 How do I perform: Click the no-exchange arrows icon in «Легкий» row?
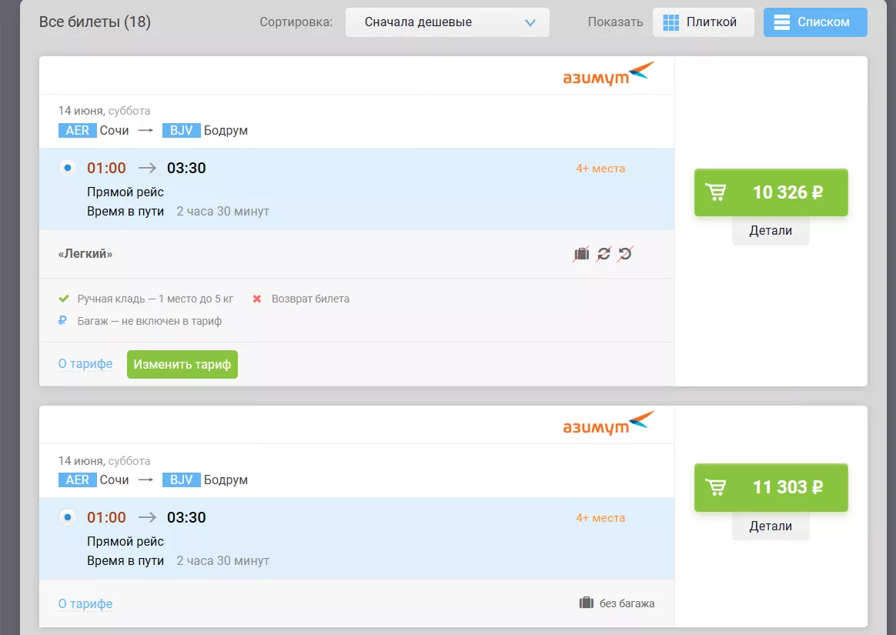click(603, 254)
